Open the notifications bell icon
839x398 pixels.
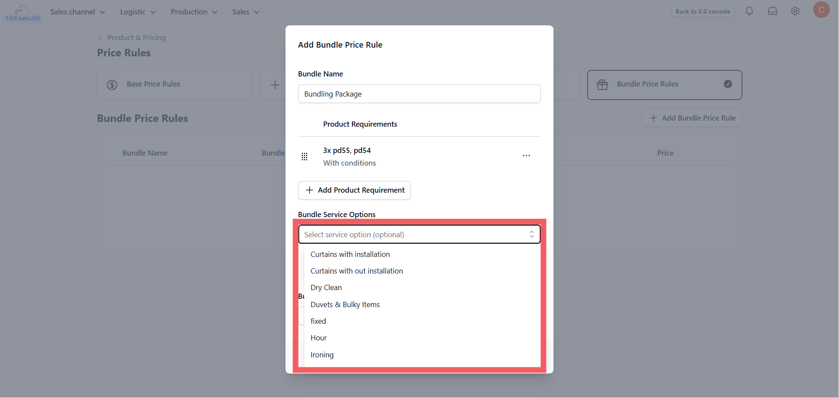tap(749, 11)
